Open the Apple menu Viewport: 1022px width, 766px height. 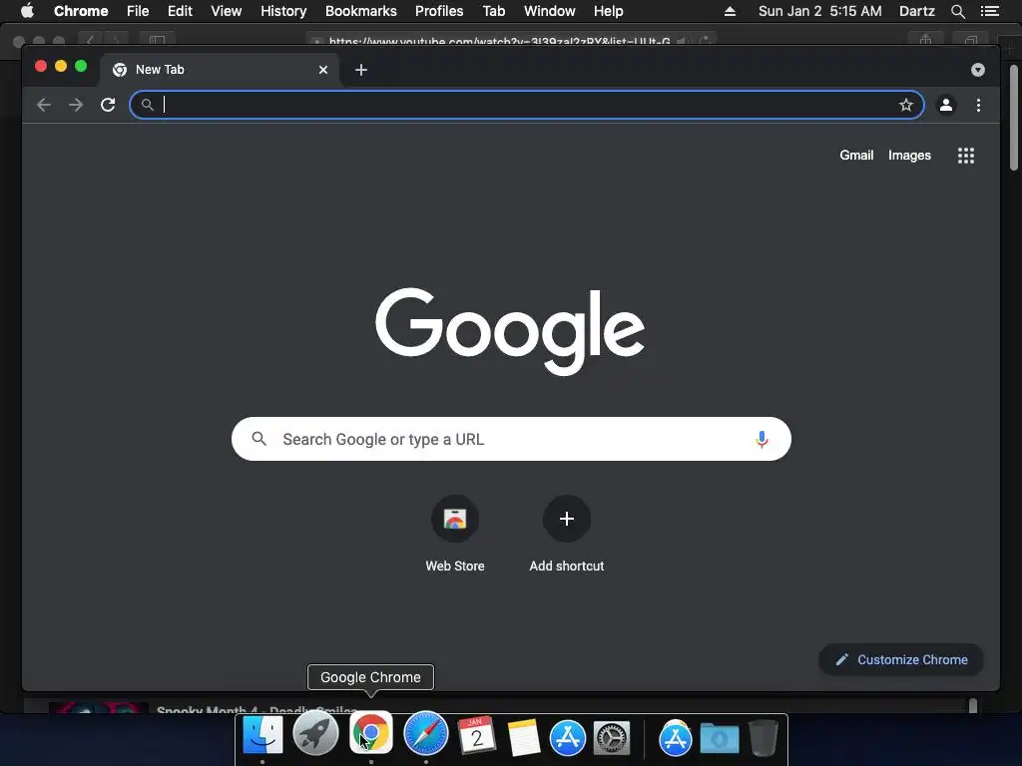[27, 11]
